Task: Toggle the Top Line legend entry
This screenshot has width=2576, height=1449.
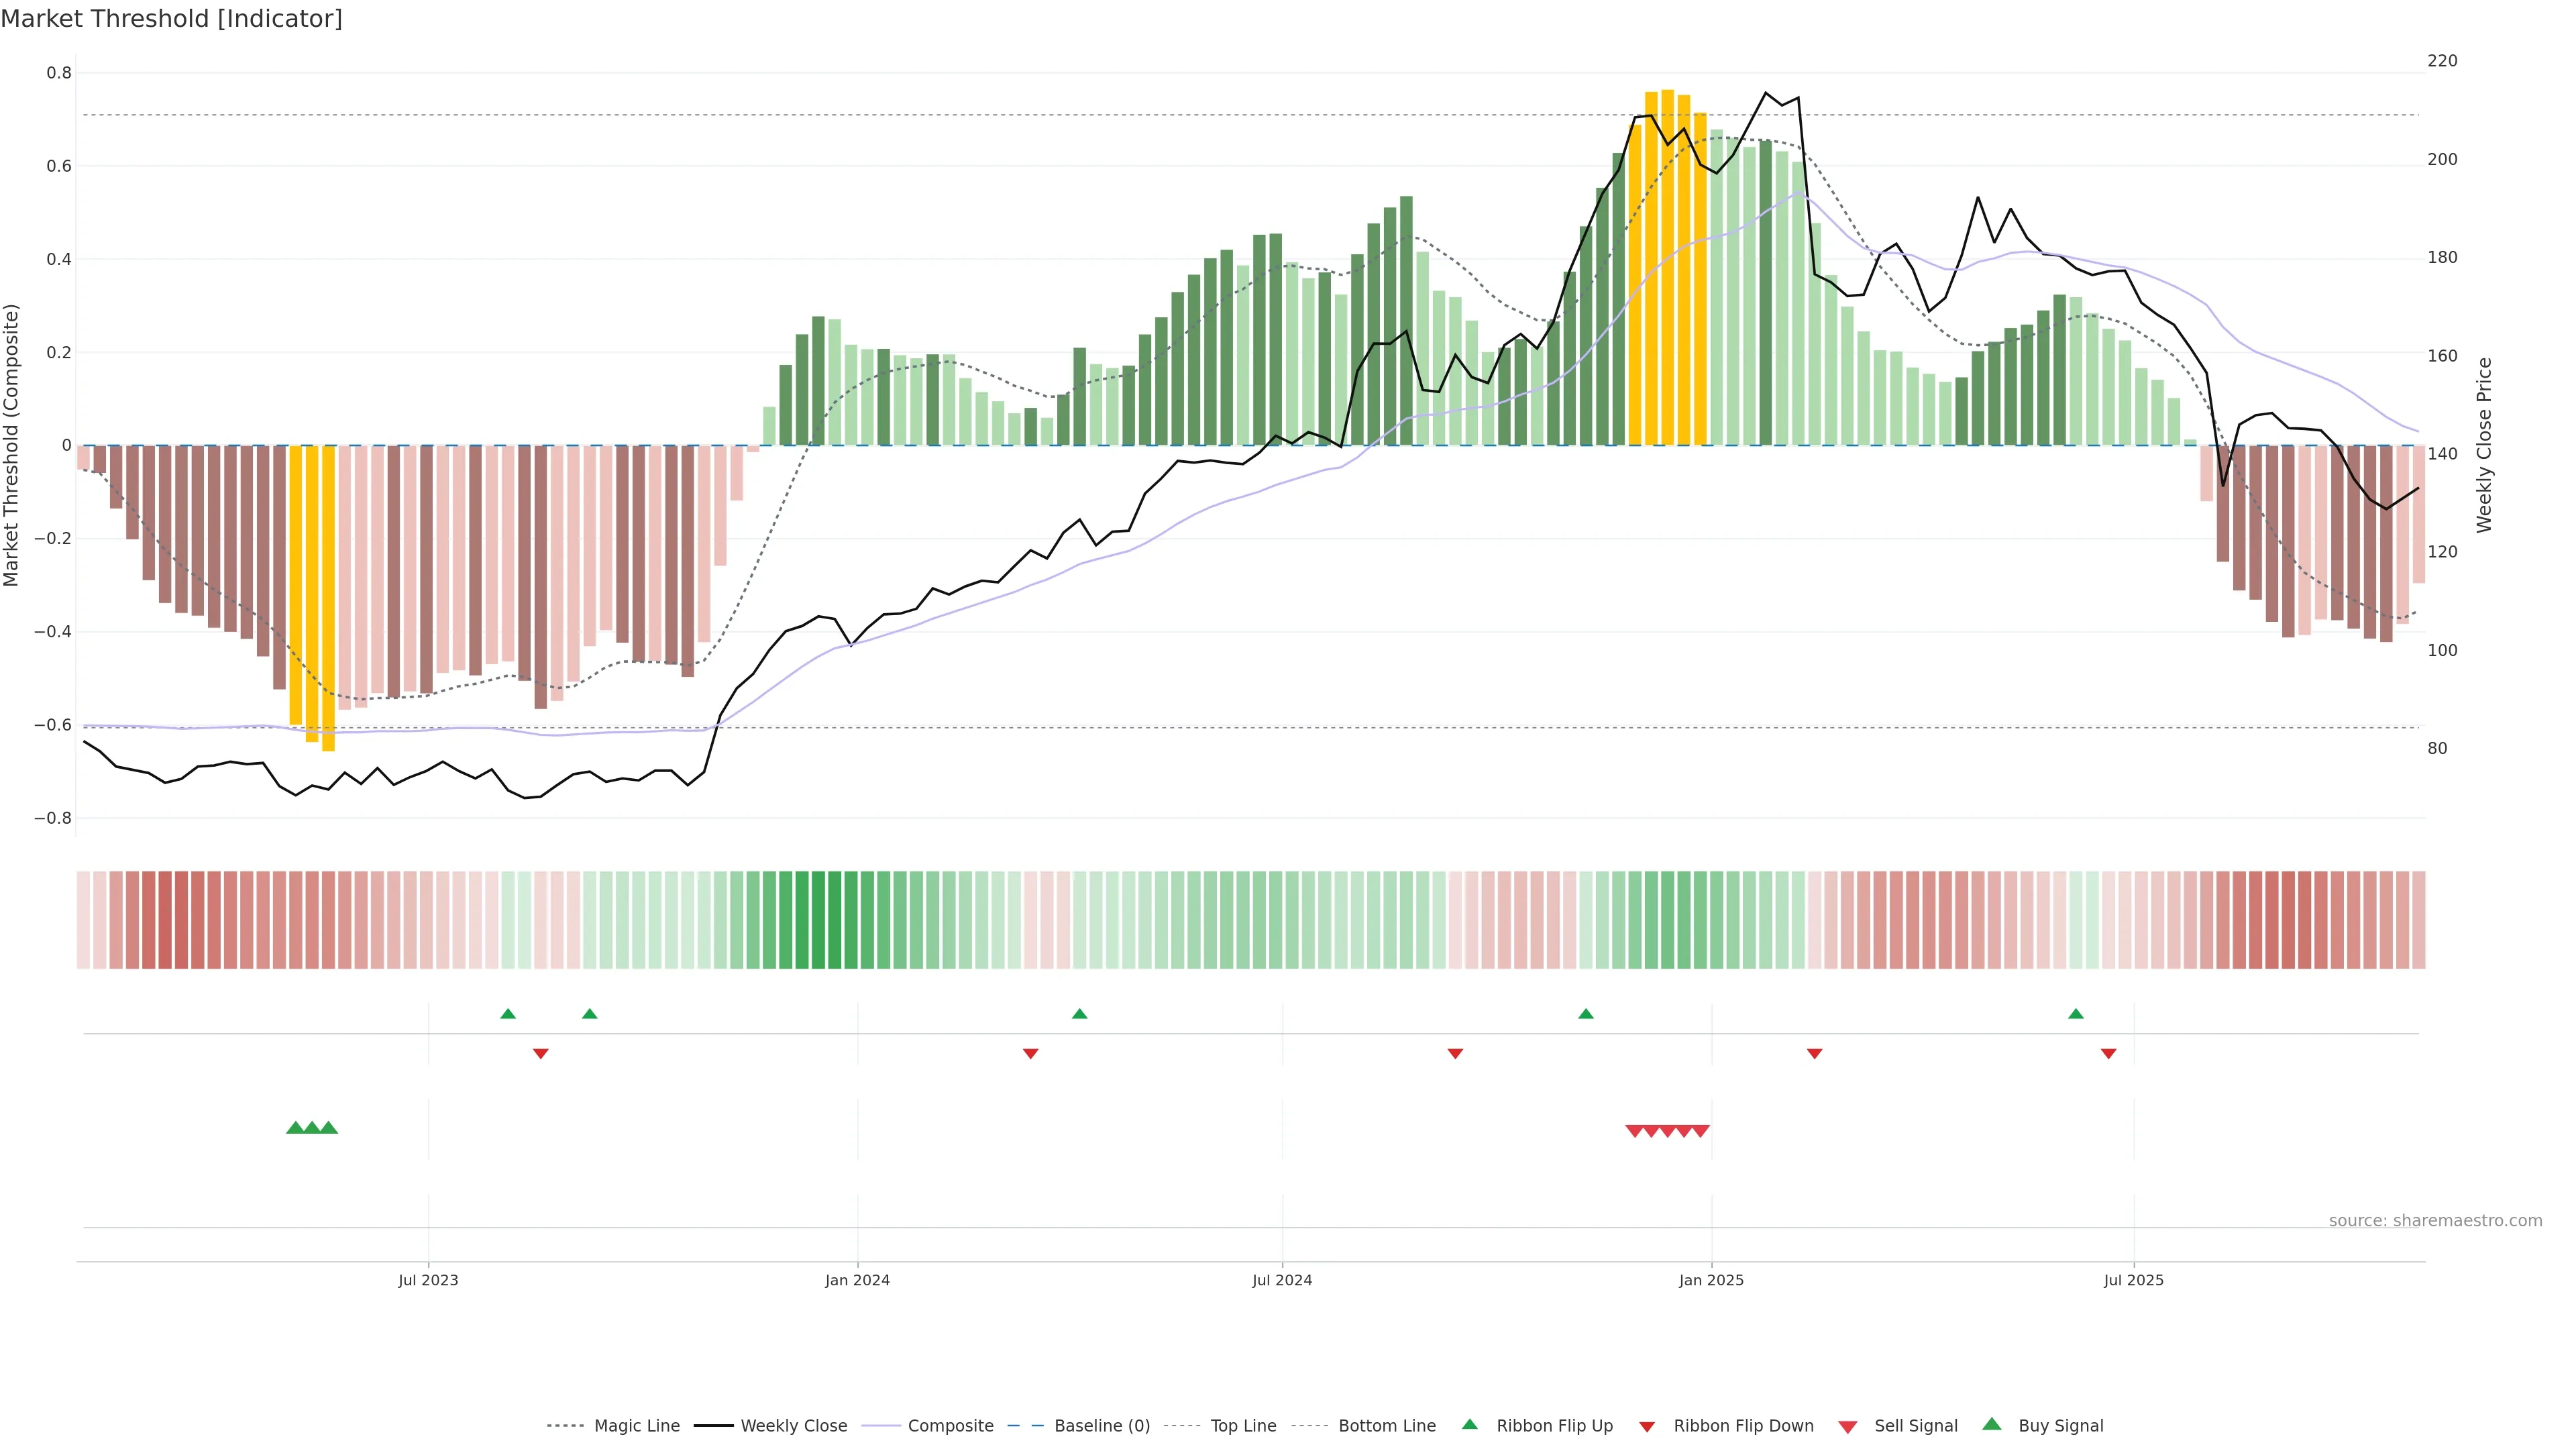Action: (x=1243, y=1426)
